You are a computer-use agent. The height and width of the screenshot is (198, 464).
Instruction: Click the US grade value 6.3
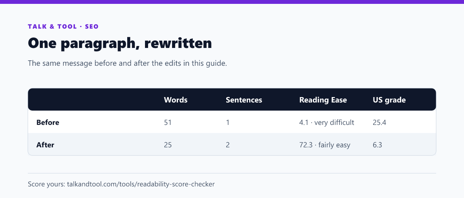point(377,145)
